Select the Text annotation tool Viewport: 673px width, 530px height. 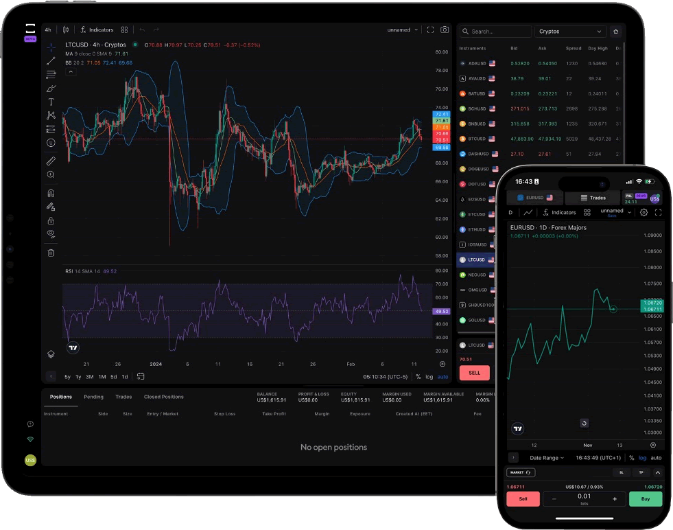coord(51,102)
